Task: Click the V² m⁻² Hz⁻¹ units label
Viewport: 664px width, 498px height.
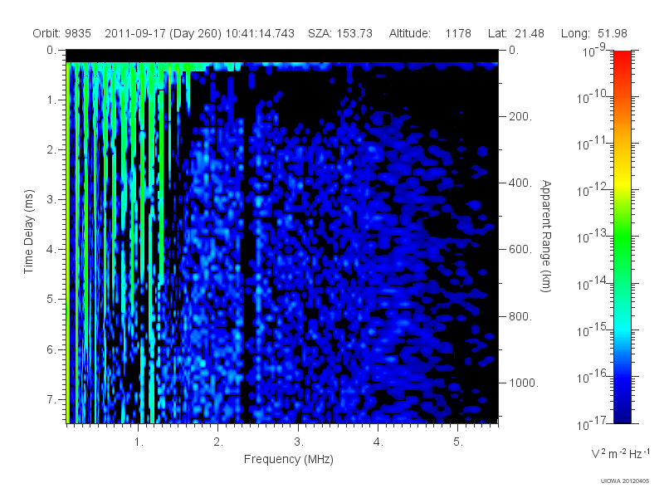Action: (620, 453)
